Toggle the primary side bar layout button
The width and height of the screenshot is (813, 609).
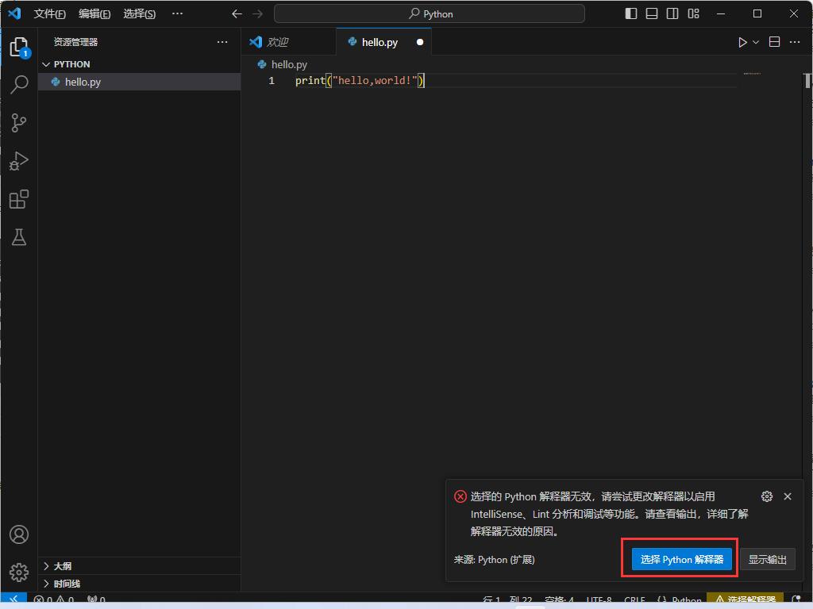[631, 13]
